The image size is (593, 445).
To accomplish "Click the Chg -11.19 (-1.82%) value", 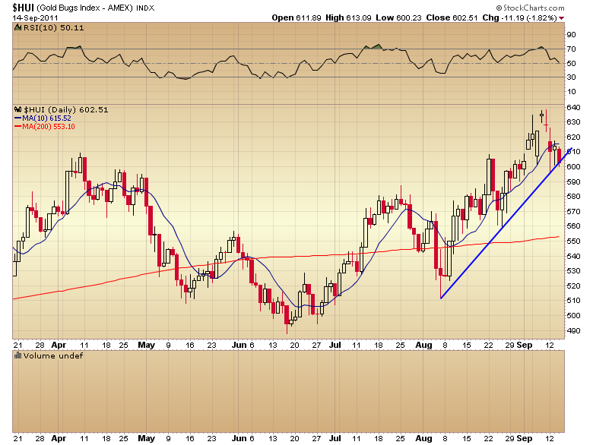I will pyautogui.click(x=519, y=17).
